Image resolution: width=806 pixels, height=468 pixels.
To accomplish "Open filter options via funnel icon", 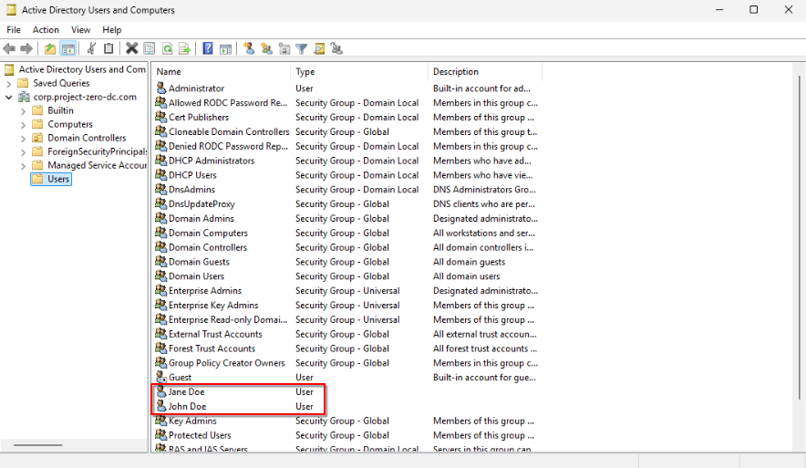I will click(302, 49).
